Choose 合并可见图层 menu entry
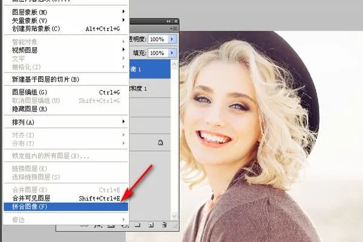 coord(66,198)
